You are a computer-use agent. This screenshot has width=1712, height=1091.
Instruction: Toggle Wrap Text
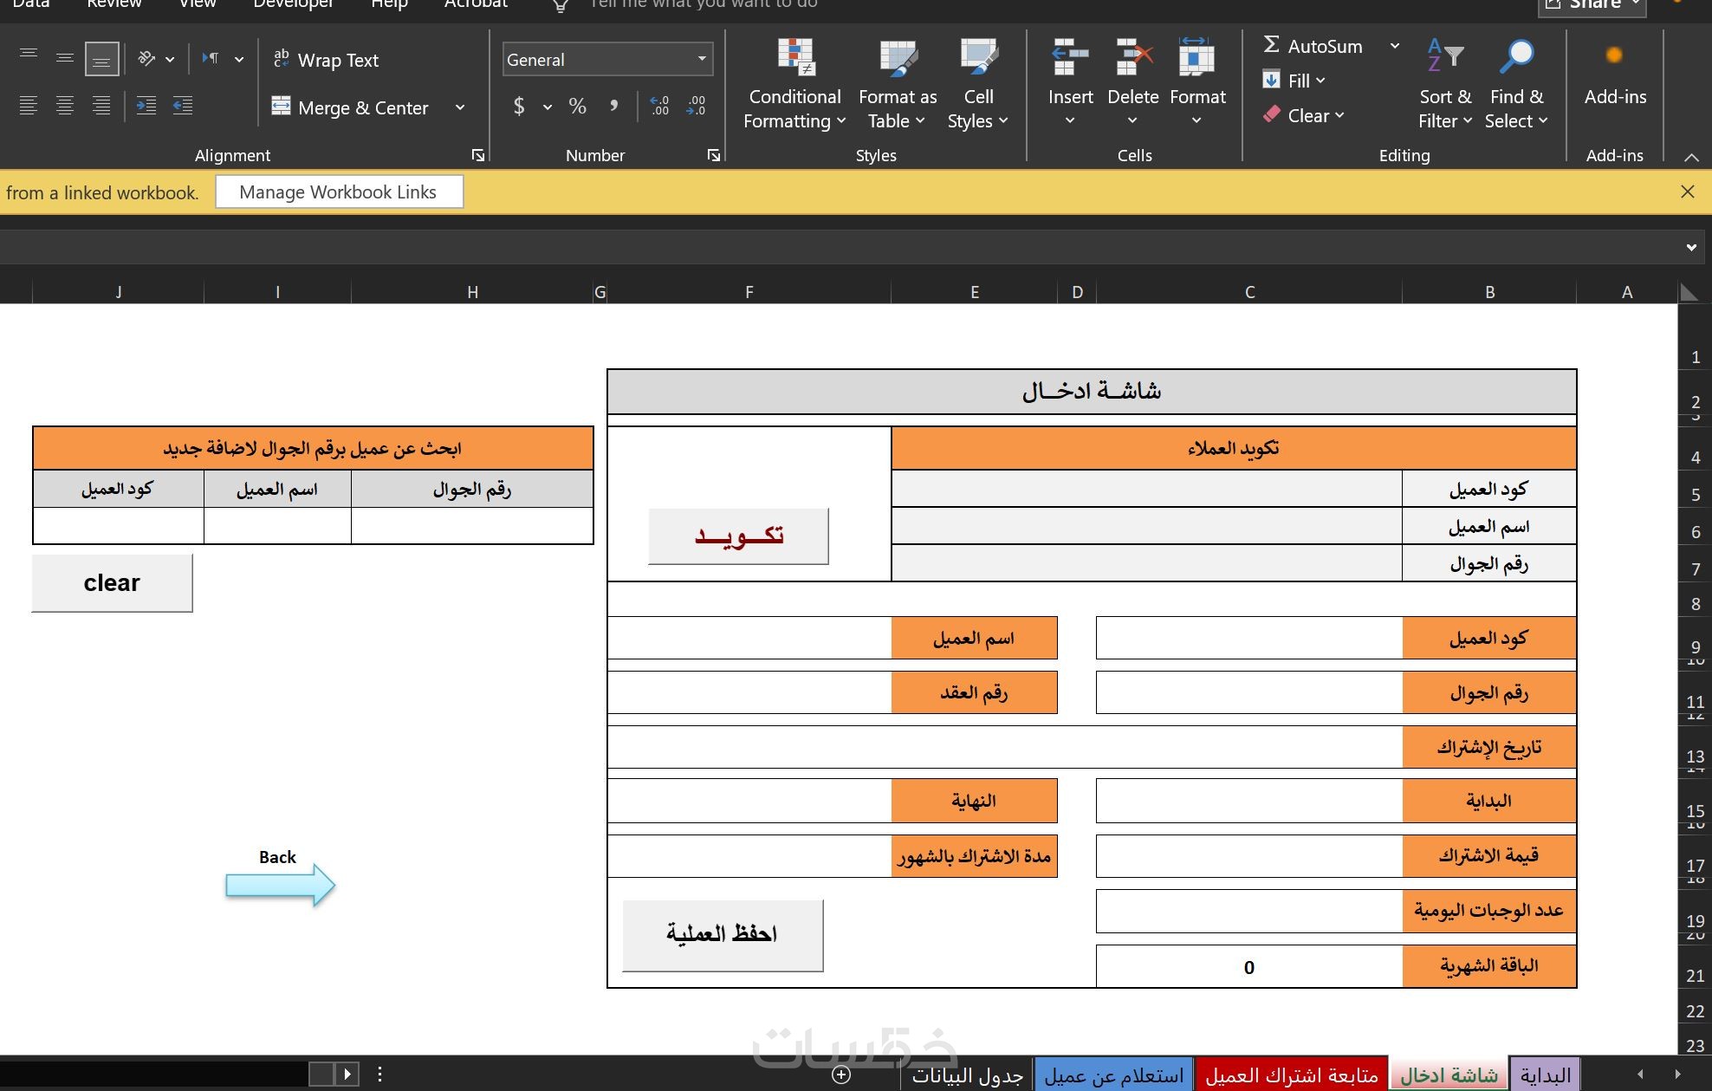327,60
